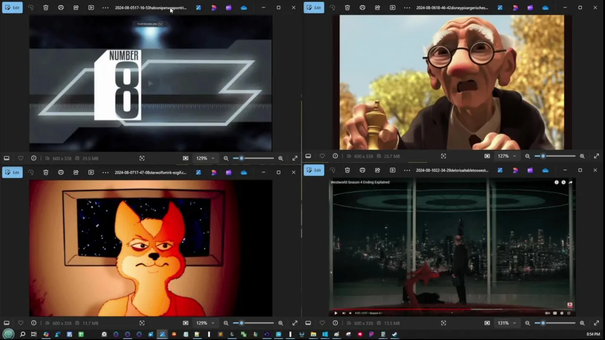
Task: Click the fox character image
Action: [x=151, y=248]
